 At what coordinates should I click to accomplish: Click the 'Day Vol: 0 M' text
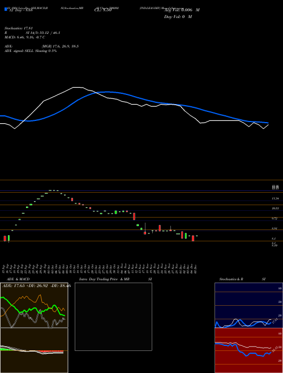pyautogui.click(x=178, y=16)
